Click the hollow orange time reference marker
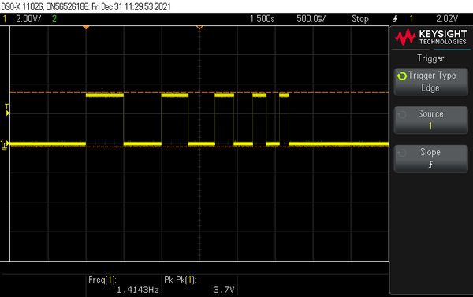 pyautogui.click(x=199, y=28)
